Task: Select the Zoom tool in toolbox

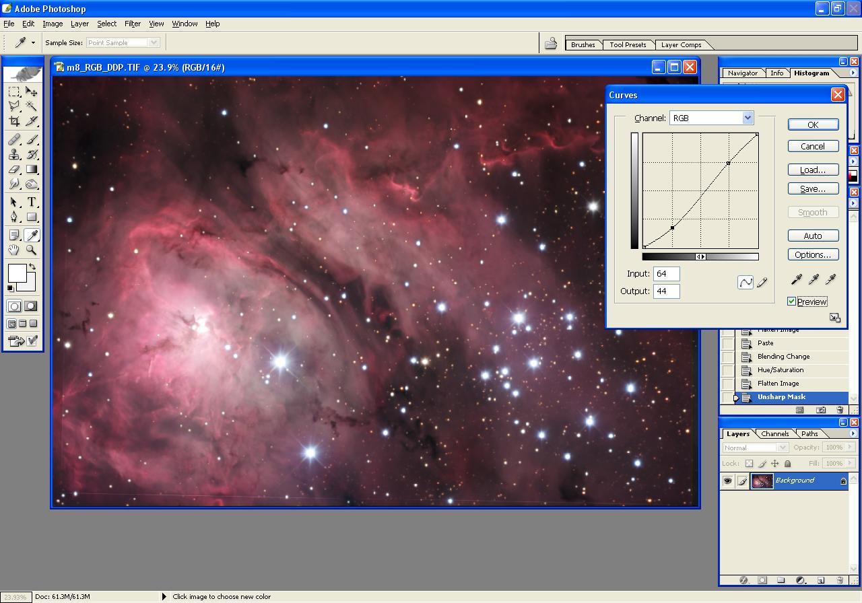Action: click(32, 250)
